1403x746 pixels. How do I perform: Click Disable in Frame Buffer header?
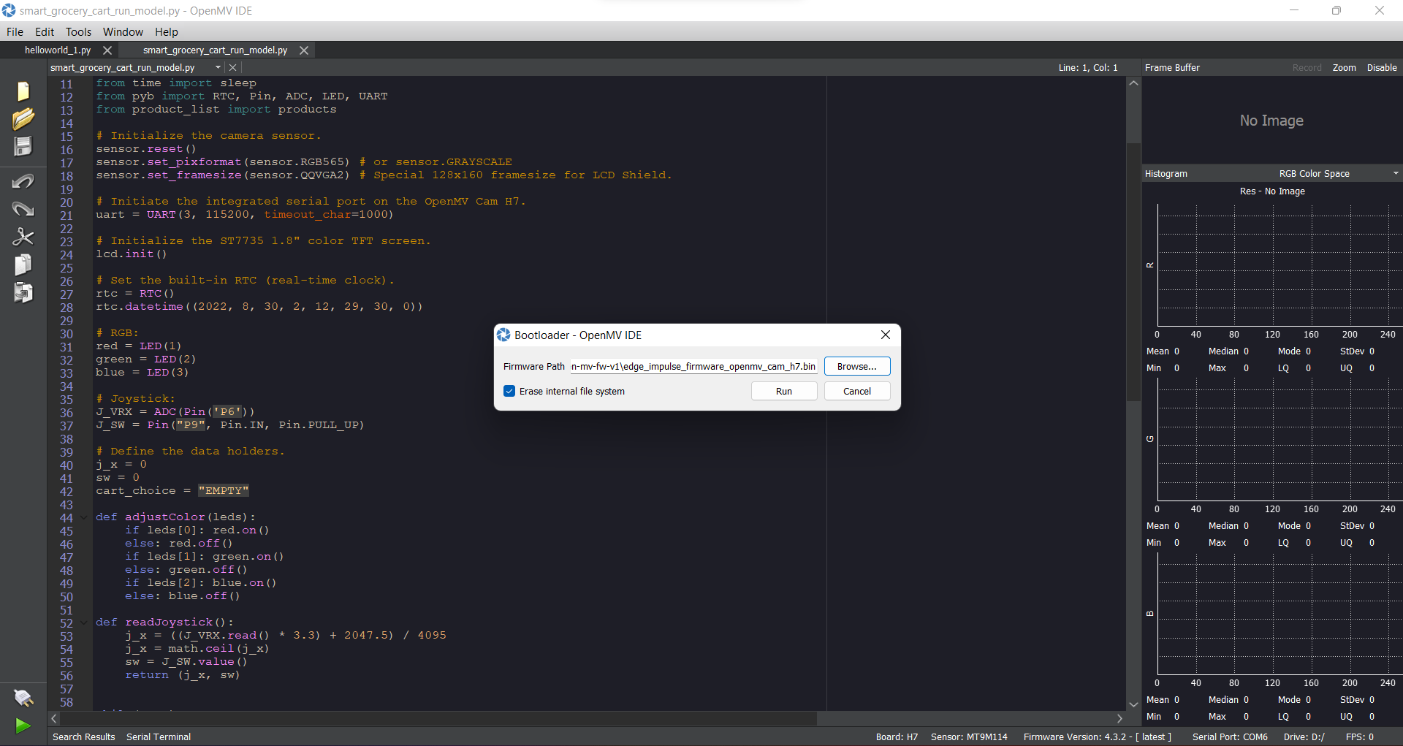coord(1382,68)
